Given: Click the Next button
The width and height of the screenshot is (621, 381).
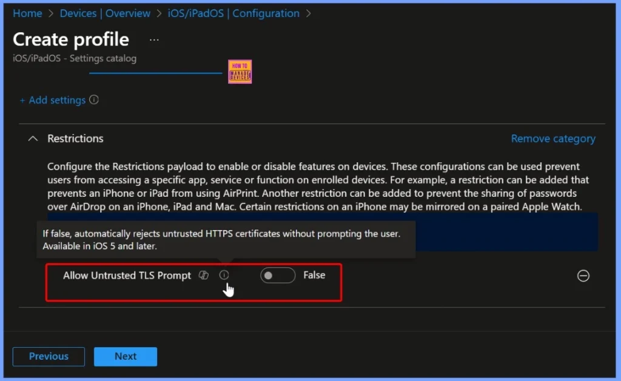Looking at the screenshot, I should [x=126, y=356].
